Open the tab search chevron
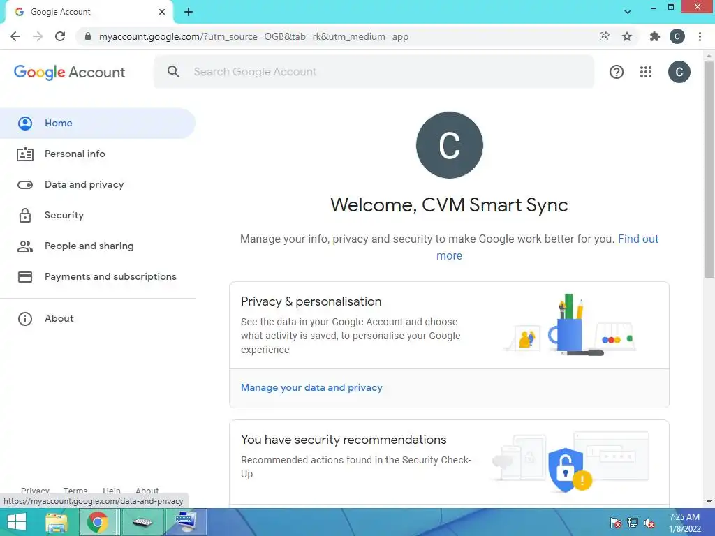Image resolution: width=715 pixels, height=536 pixels. tap(628, 12)
